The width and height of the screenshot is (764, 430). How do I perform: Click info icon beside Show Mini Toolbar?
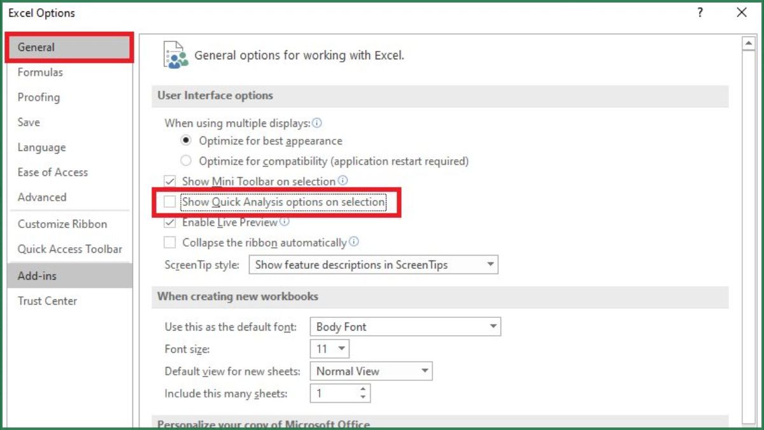343,181
